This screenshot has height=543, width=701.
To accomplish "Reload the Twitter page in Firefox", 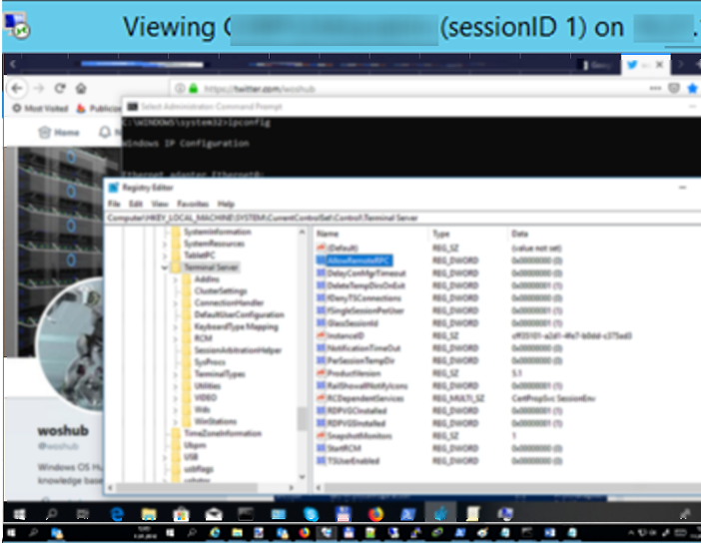I will pos(60,89).
